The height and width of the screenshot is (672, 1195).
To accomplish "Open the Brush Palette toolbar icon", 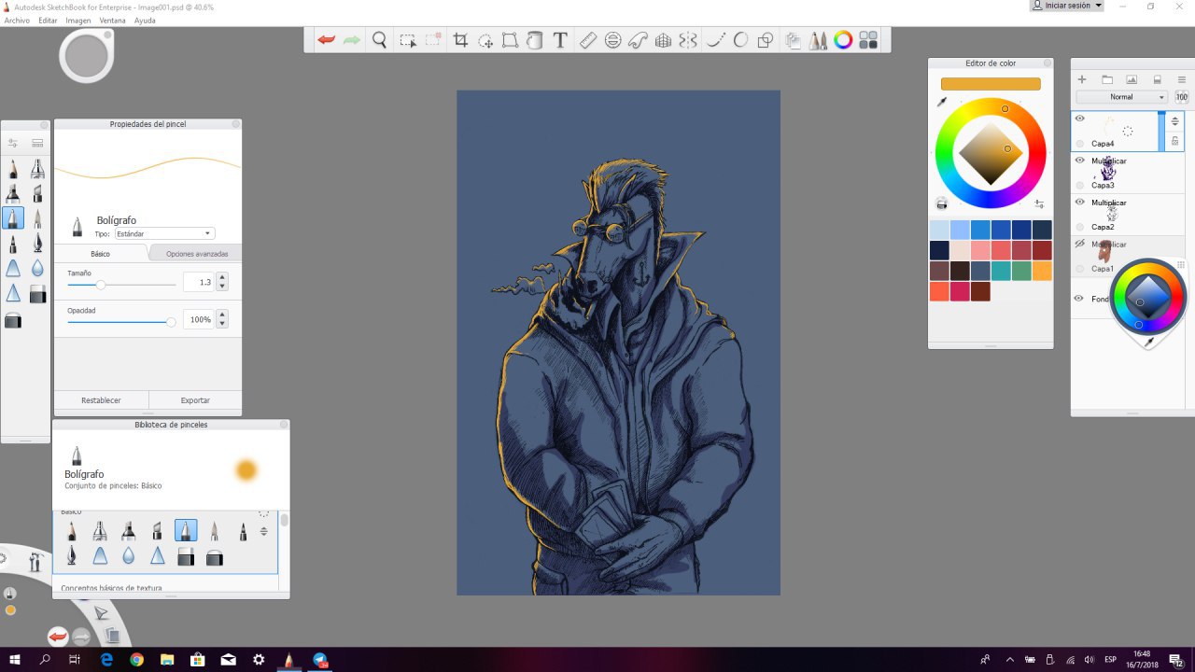I will pyautogui.click(x=818, y=40).
